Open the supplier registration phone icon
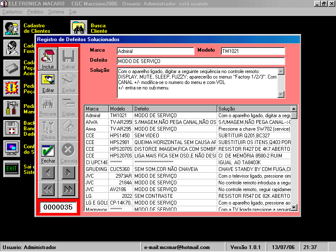336x252 pixels. point(12,48)
